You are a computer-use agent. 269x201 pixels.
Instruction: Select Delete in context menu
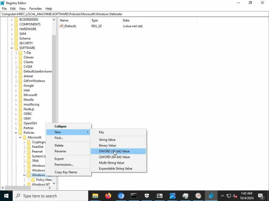[x=69, y=146]
